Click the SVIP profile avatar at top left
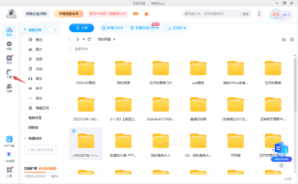Screen dimensions: 298x184 11,14
